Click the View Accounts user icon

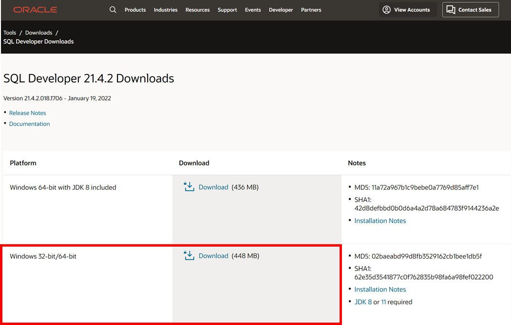(386, 10)
